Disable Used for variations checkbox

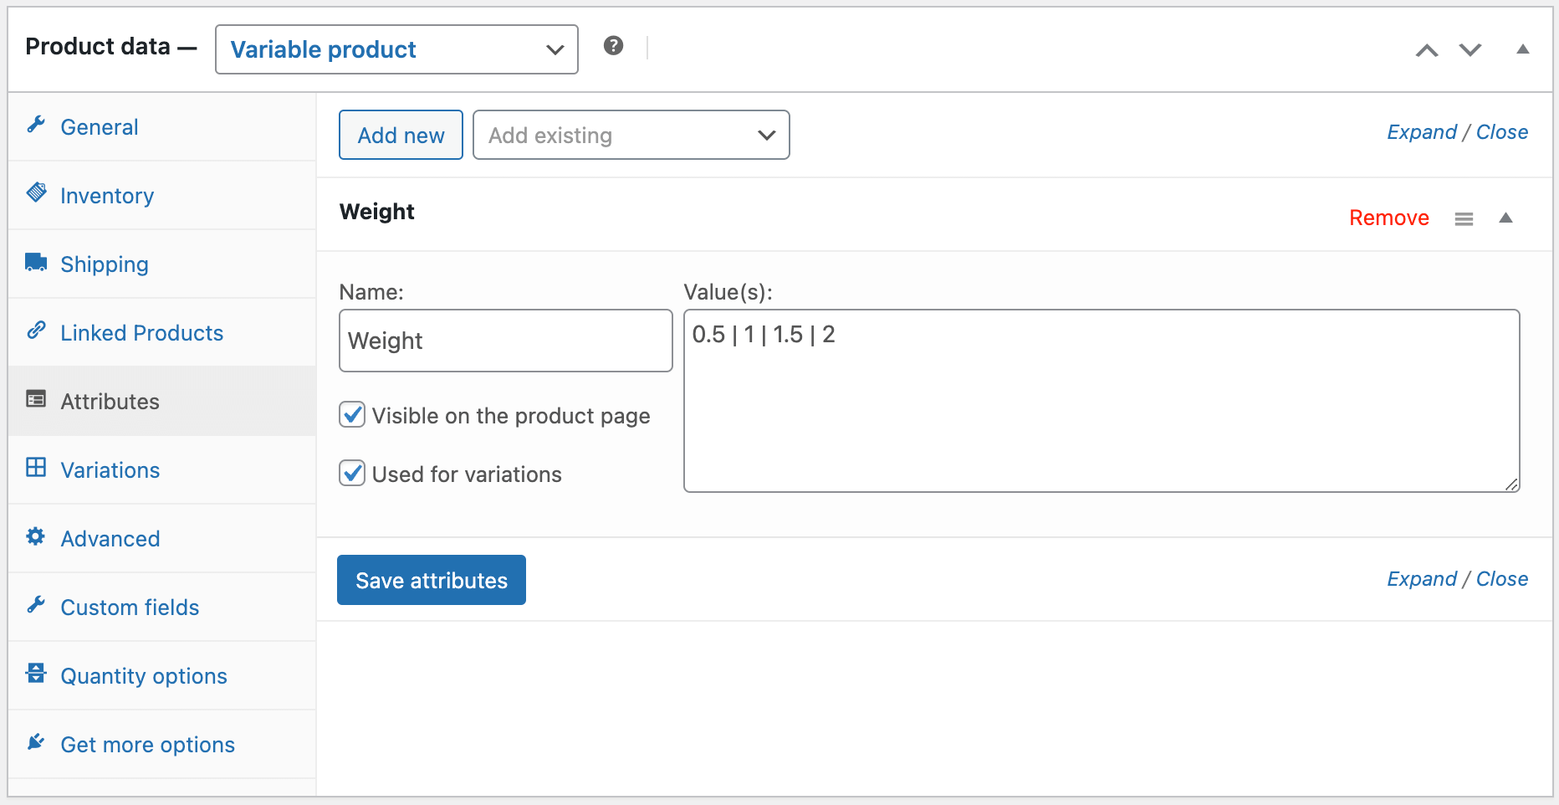(x=352, y=474)
